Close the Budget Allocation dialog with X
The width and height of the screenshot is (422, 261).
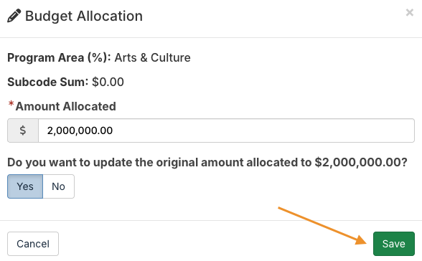point(410,12)
